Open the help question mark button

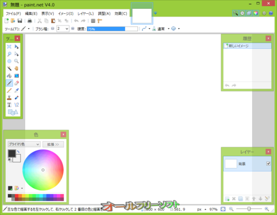[271, 13]
